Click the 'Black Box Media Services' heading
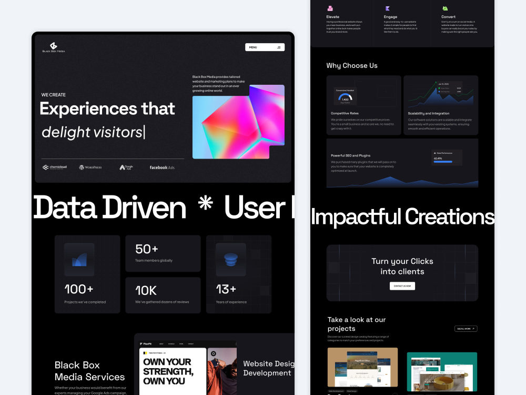Viewport: 526px width, 395px height. tap(89, 371)
